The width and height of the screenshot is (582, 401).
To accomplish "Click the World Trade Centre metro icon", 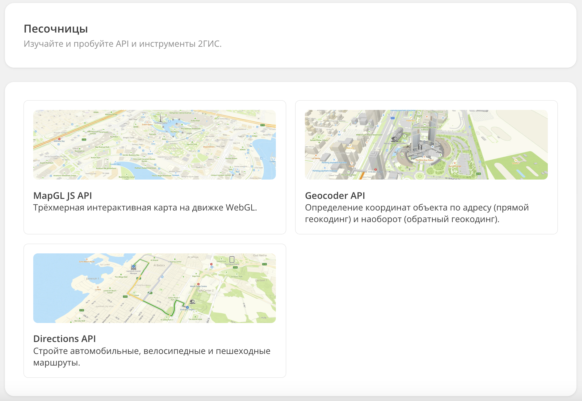I will pos(198,284).
